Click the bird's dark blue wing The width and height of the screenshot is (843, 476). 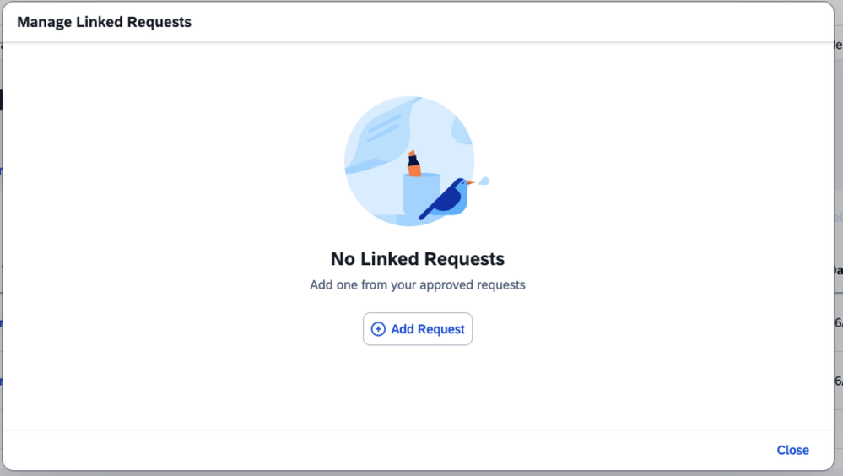pos(444,200)
